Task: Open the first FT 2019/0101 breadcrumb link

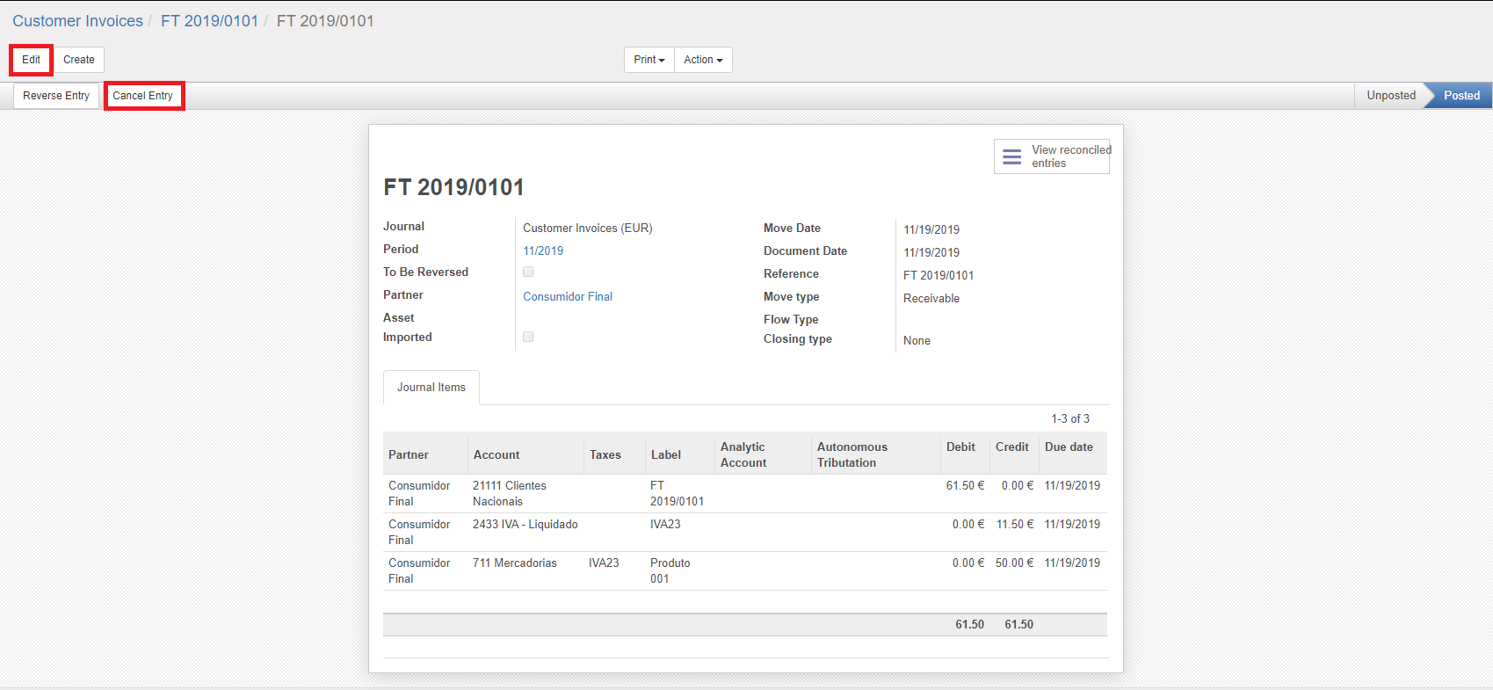Action: 209,21
